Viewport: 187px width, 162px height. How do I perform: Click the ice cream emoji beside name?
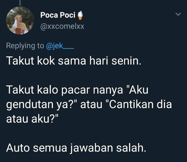80,15
